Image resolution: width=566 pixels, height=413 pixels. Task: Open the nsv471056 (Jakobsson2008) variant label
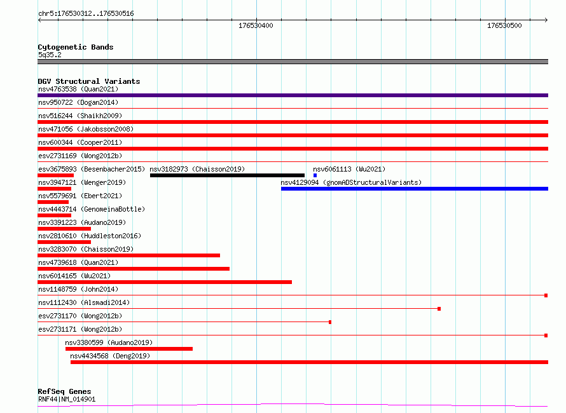pos(86,129)
